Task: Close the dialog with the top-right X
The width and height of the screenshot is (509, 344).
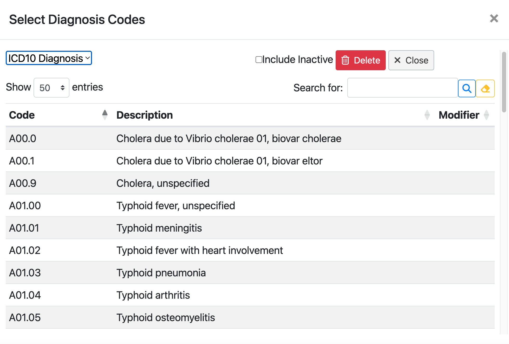Action: [x=494, y=18]
